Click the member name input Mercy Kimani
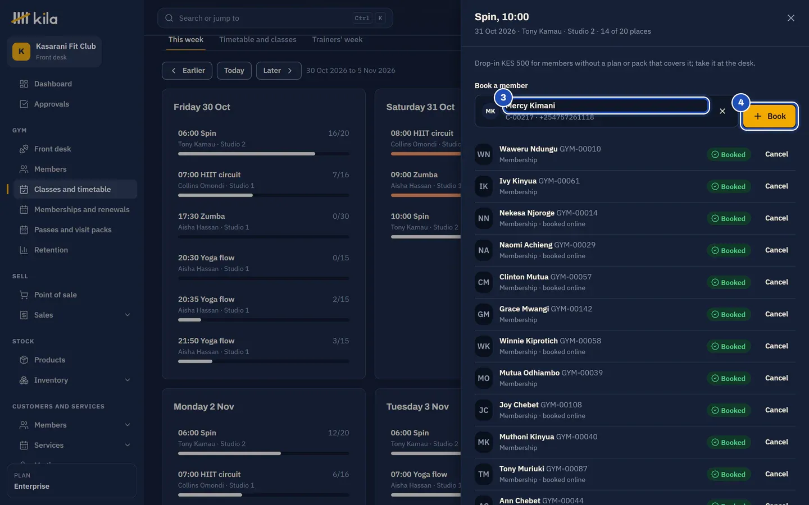809x505 pixels. tap(606, 105)
